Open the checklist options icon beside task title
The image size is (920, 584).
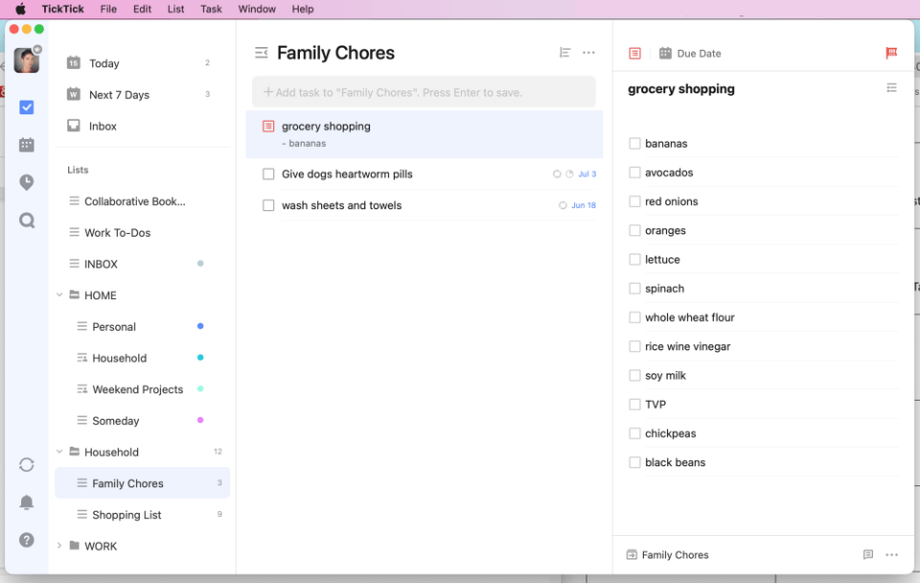(x=891, y=88)
